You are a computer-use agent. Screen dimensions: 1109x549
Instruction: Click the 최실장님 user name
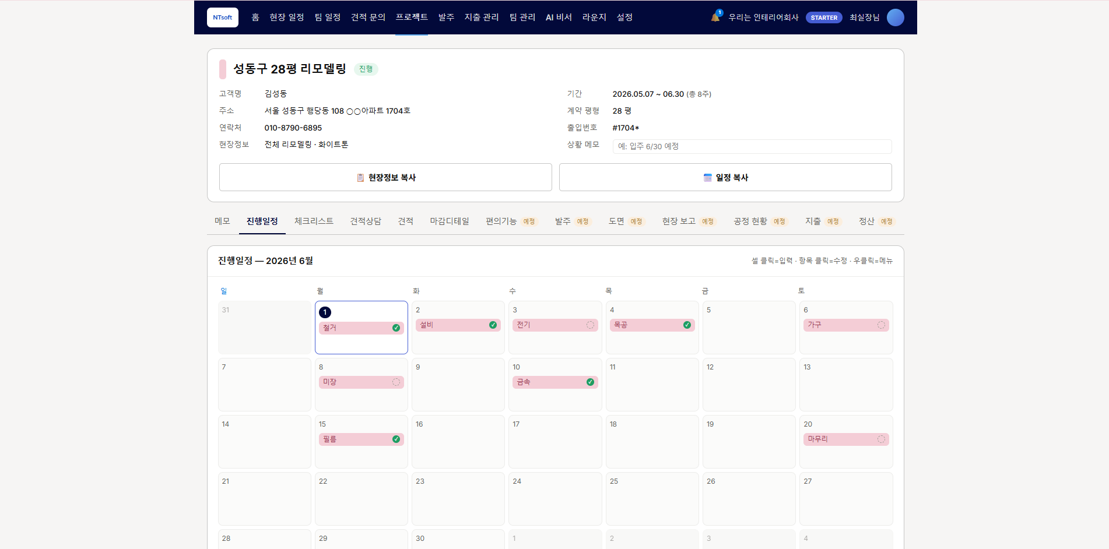click(864, 17)
